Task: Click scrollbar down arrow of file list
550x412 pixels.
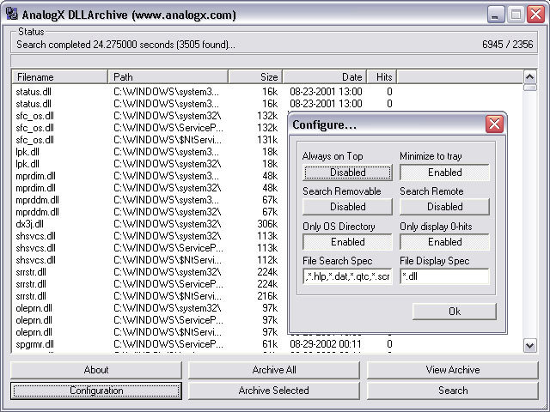Action: (529, 346)
